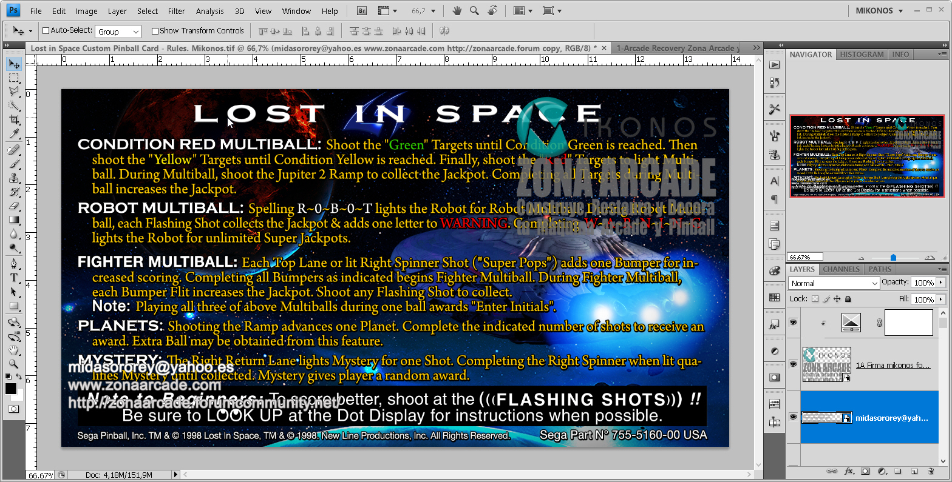The width and height of the screenshot is (952, 482).
Task: Open the Opacity slider arrow
Action: [941, 283]
